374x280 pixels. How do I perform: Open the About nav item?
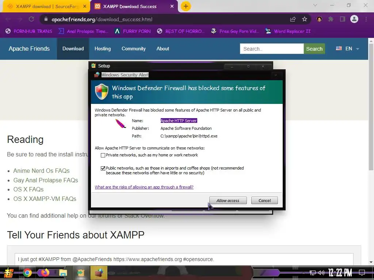pos(163,48)
